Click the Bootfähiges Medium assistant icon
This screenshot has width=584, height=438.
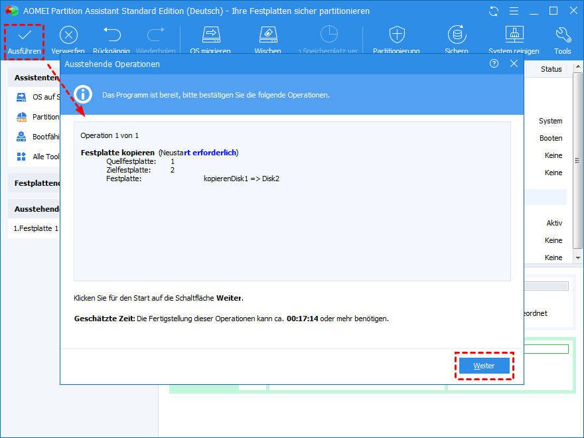(21, 137)
